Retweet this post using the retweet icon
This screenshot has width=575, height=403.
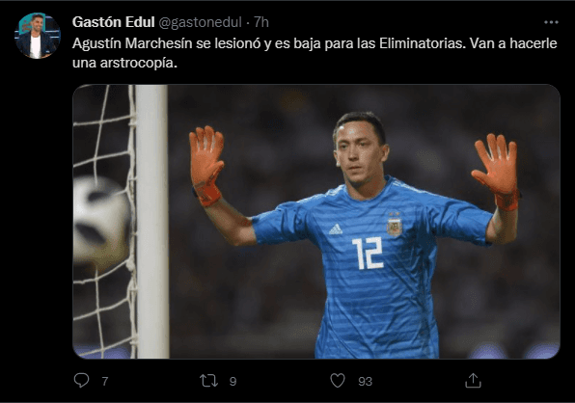tap(209, 381)
